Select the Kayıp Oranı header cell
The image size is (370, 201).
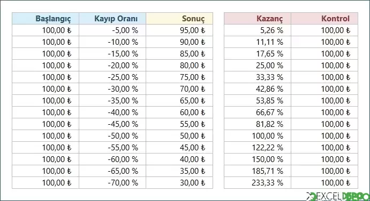point(112,19)
